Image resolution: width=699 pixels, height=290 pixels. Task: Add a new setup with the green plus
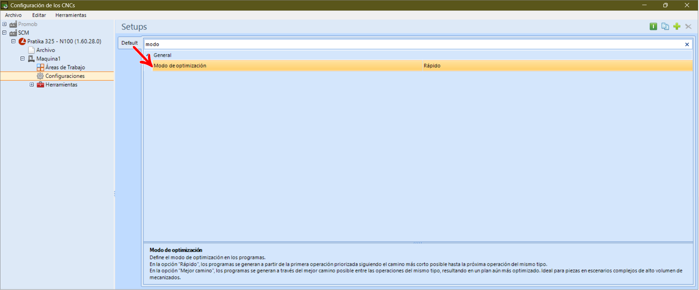pyautogui.click(x=677, y=26)
